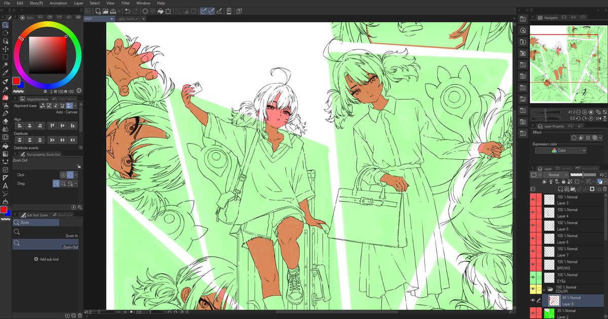Select the Zoom sub tool group
Screen dimensions: 608x319
[36, 222]
